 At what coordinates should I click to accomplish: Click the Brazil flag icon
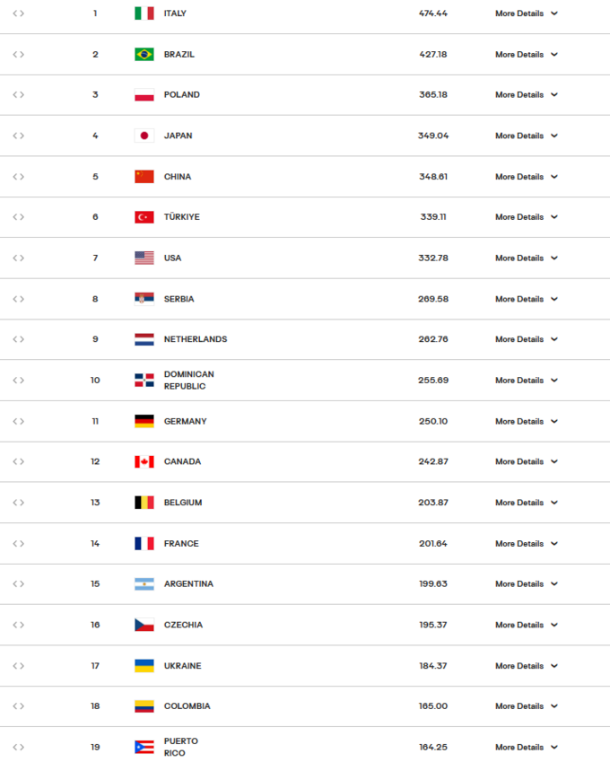click(x=144, y=55)
